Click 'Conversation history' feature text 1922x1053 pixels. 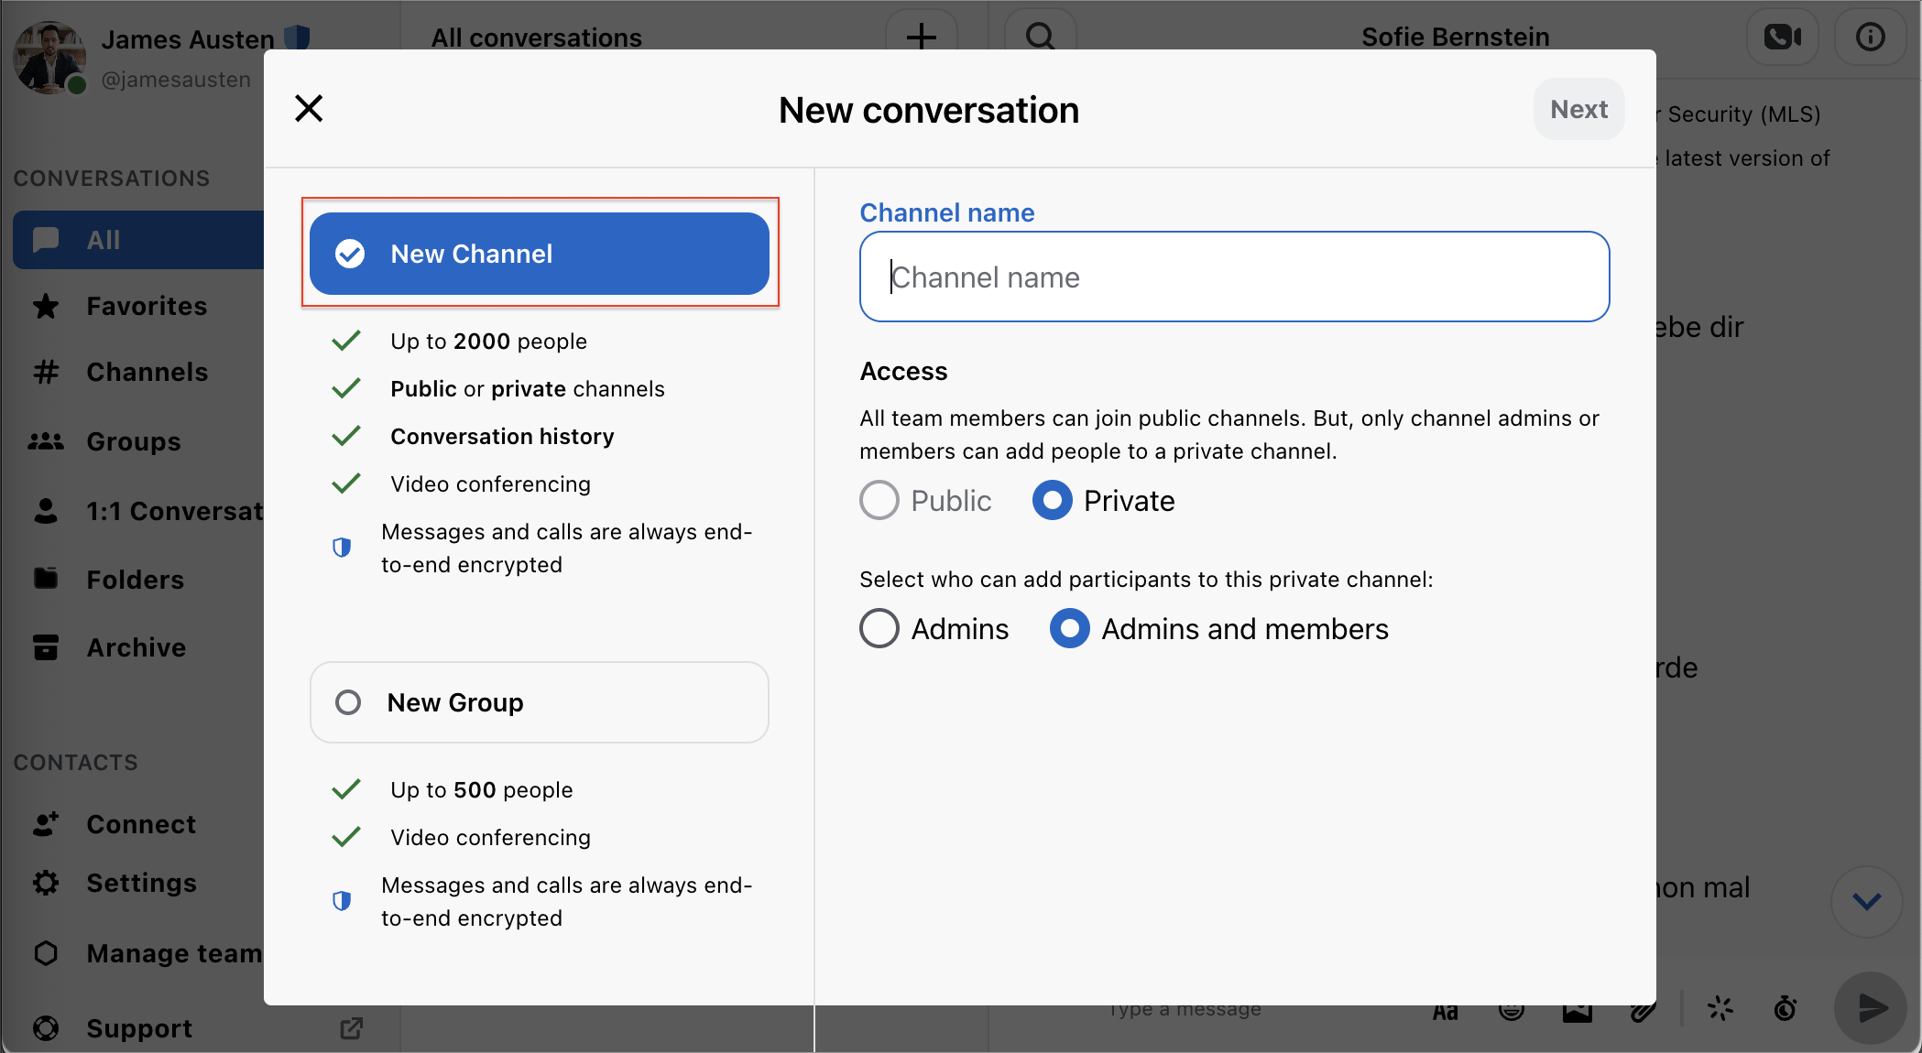point(502,437)
